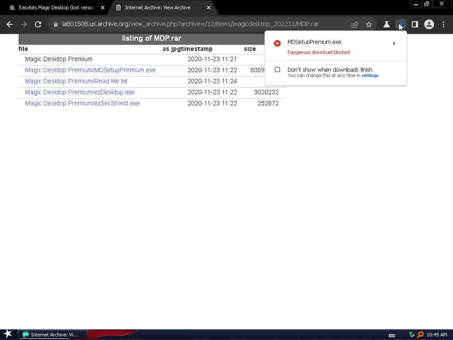Toggle the downloads toolbar button
Viewport: 453px width, 340px height.
click(x=400, y=25)
